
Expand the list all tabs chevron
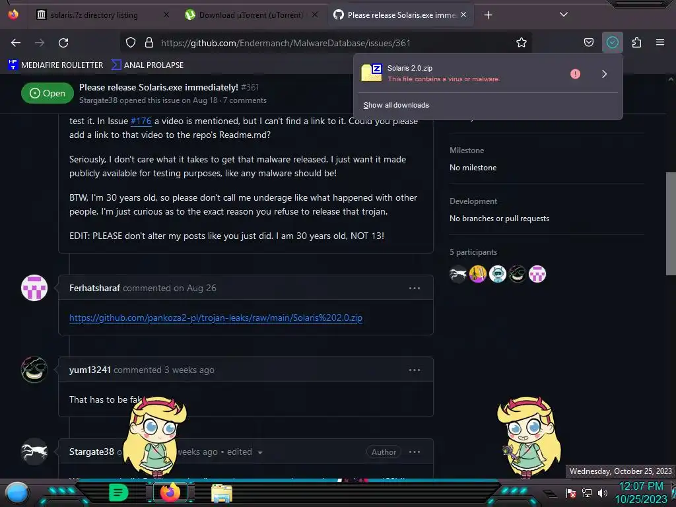click(563, 15)
